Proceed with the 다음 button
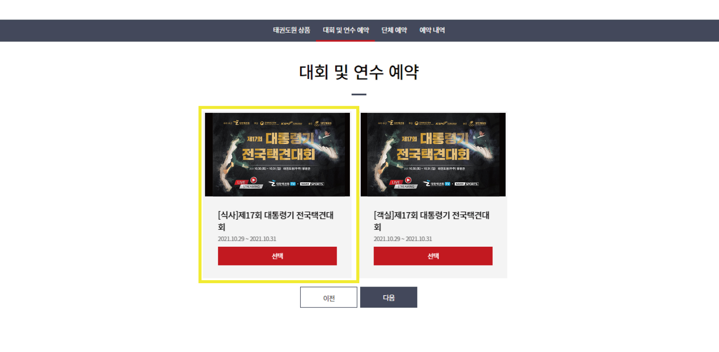Image resolution: width=719 pixels, height=352 pixels. click(389, 297)
